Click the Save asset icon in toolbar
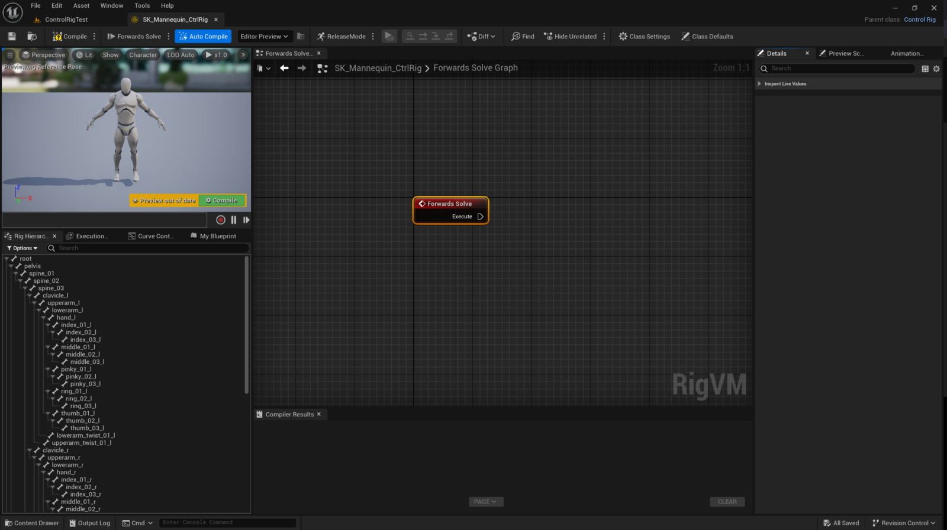Screen dimensions: 947x530 [12, 37]
